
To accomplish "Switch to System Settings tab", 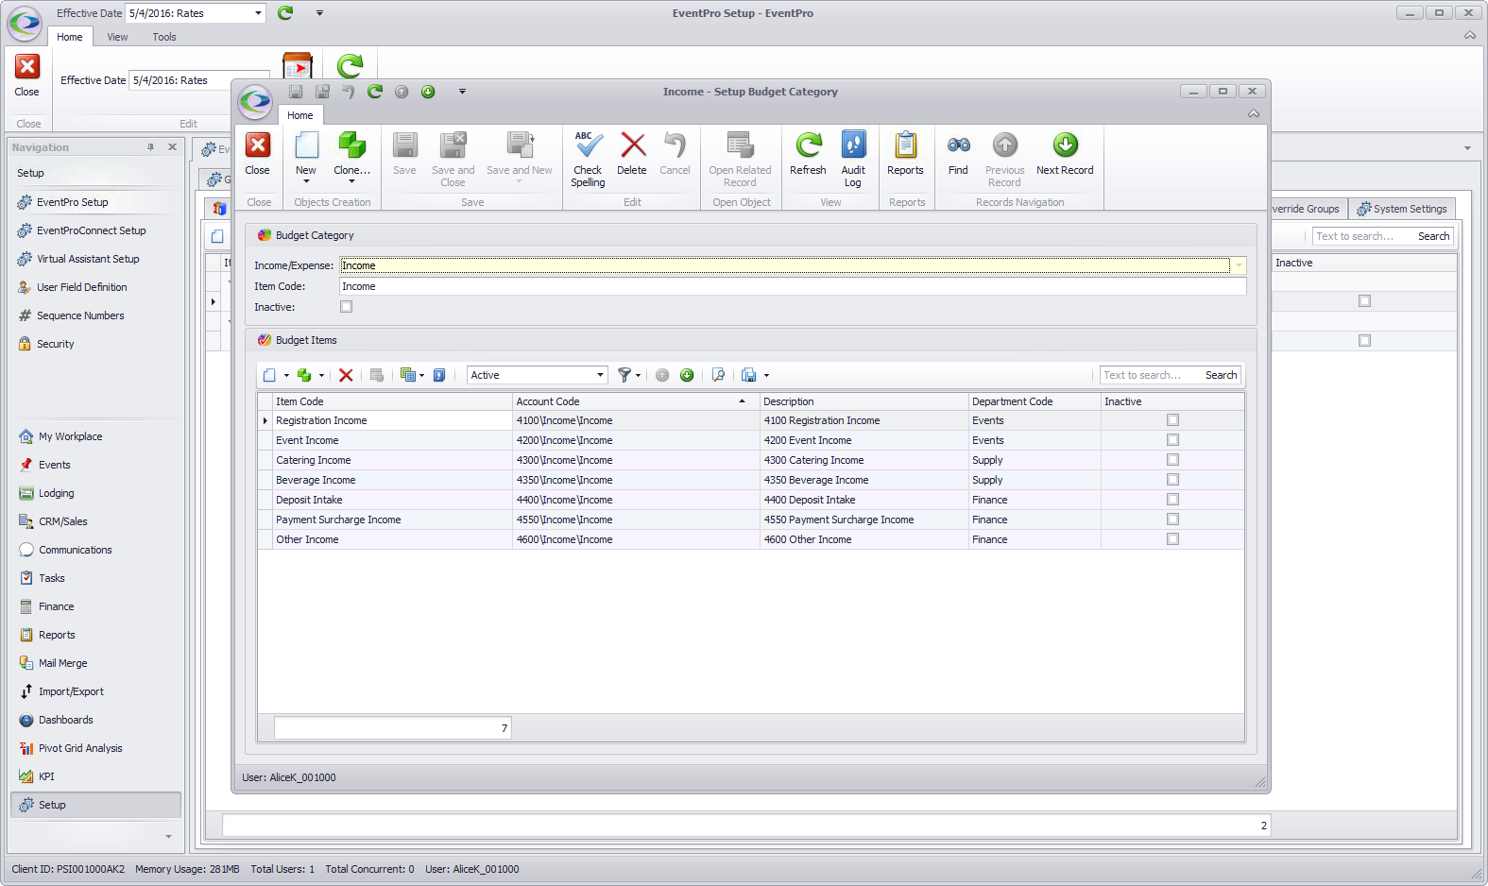I will (1402, 209).
